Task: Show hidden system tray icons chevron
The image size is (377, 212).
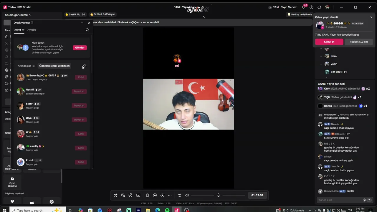Action: pyautogui.click(x=310, y=210)
